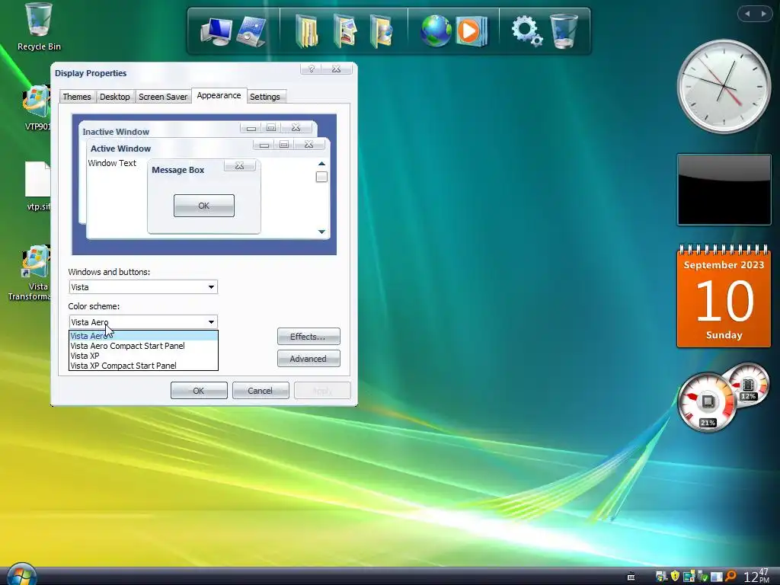Choose the Vista XP color scheme option
780x585 pixels.
pyautogui.click(x=143, y=356)
